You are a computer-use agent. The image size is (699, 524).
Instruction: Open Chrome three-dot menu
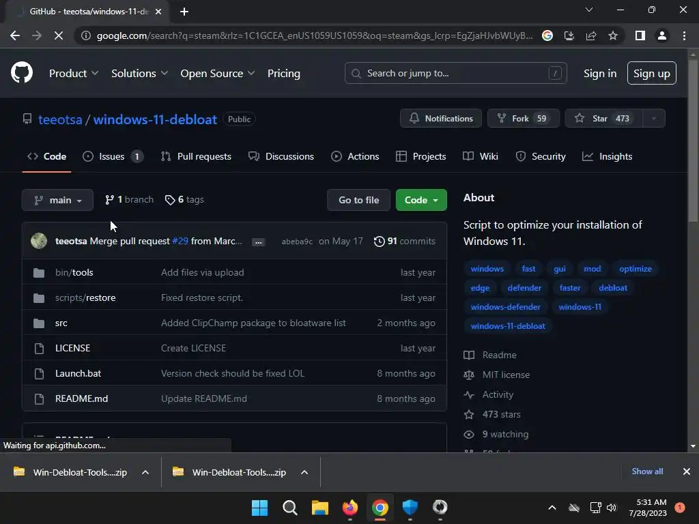tap(684, 35)
